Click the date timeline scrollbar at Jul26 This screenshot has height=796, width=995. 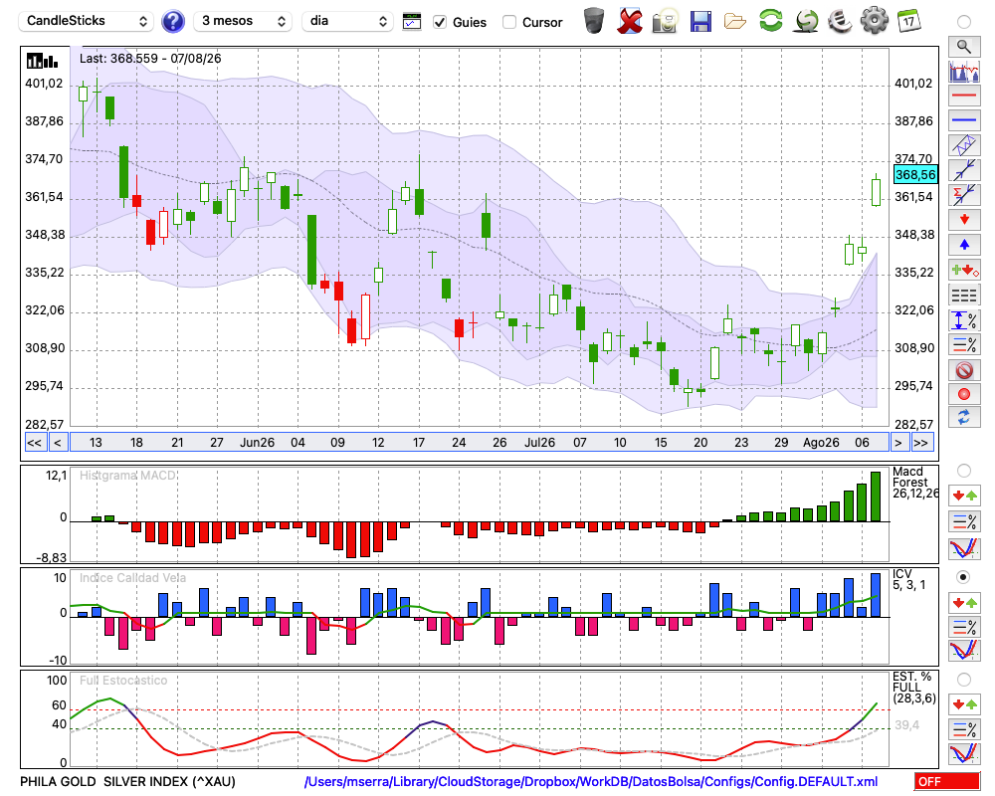pos(539,443)
